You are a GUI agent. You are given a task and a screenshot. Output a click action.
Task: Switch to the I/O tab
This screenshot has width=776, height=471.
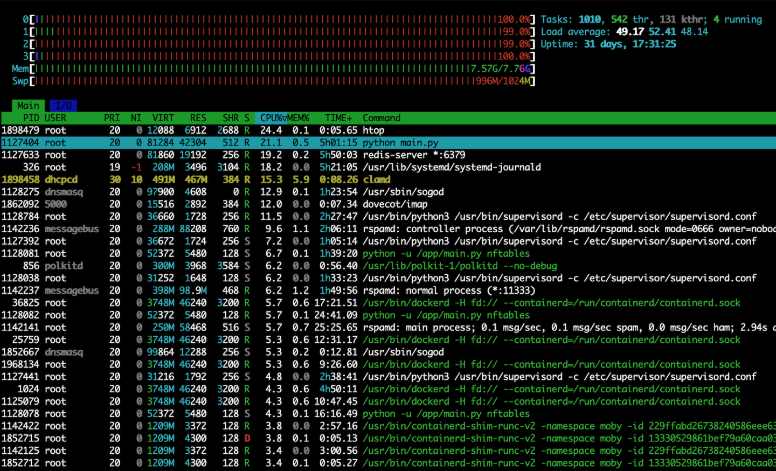coord(64,106)
